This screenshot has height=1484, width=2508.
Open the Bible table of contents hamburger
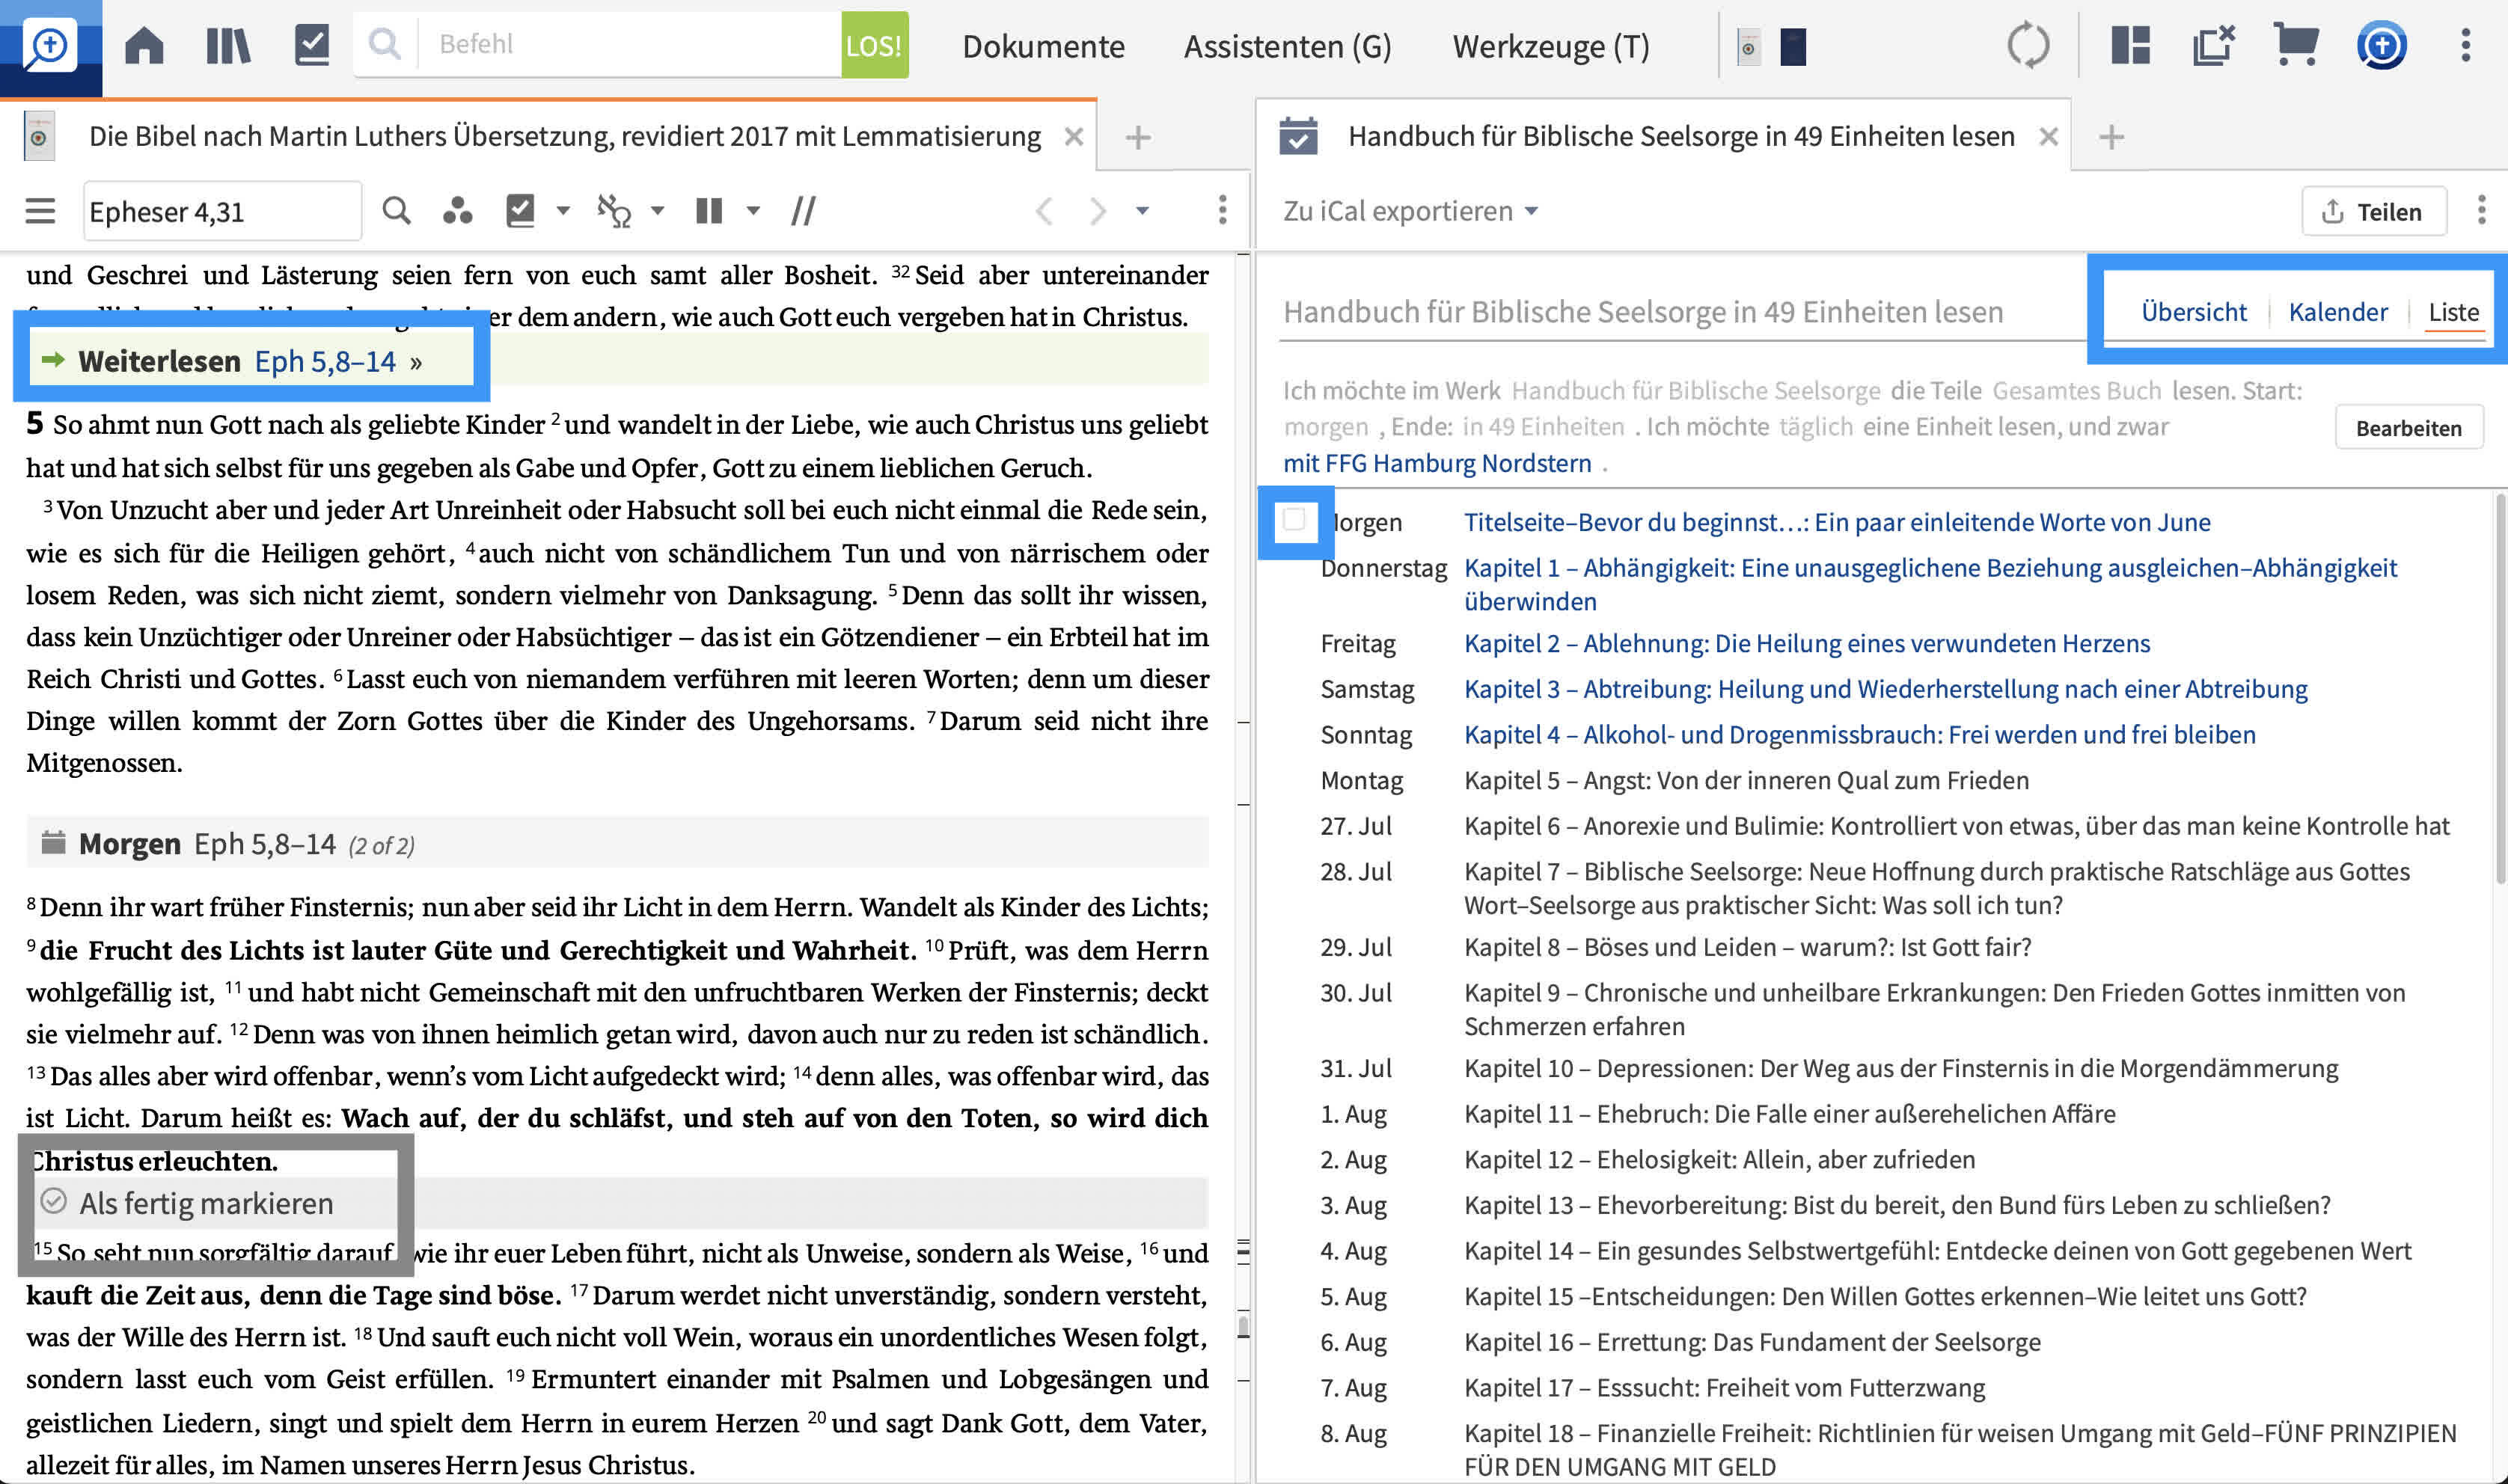click(x=40, y=211)
